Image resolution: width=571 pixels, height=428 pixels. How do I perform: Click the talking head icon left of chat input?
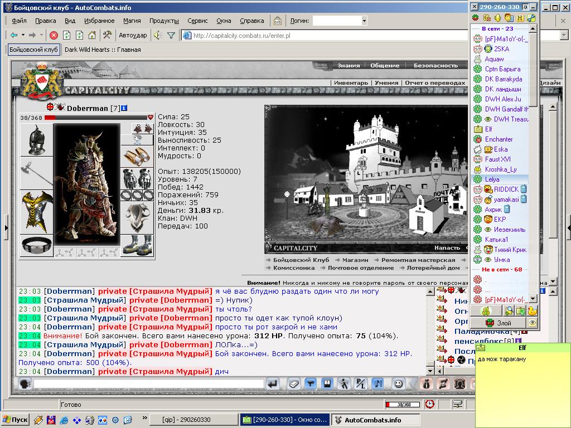click(25, 384)
